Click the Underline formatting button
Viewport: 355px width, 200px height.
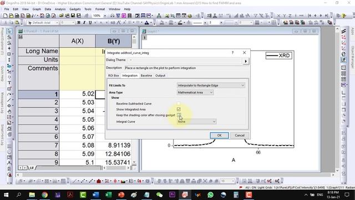(x=90, y=22)
